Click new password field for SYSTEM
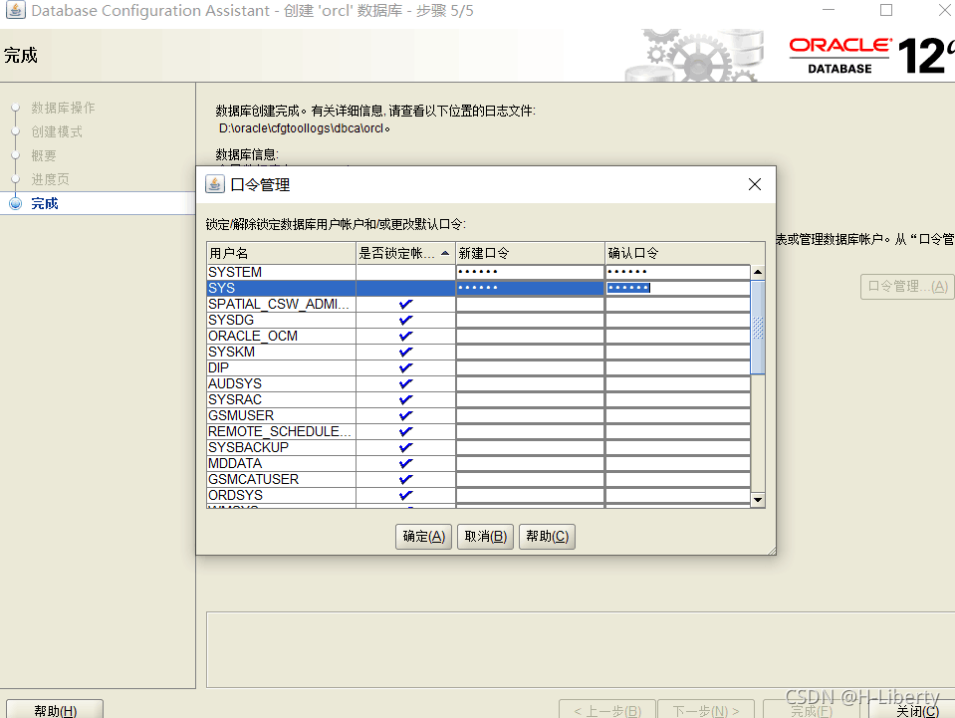Screen dimensions: 955x718 [530, 272]
